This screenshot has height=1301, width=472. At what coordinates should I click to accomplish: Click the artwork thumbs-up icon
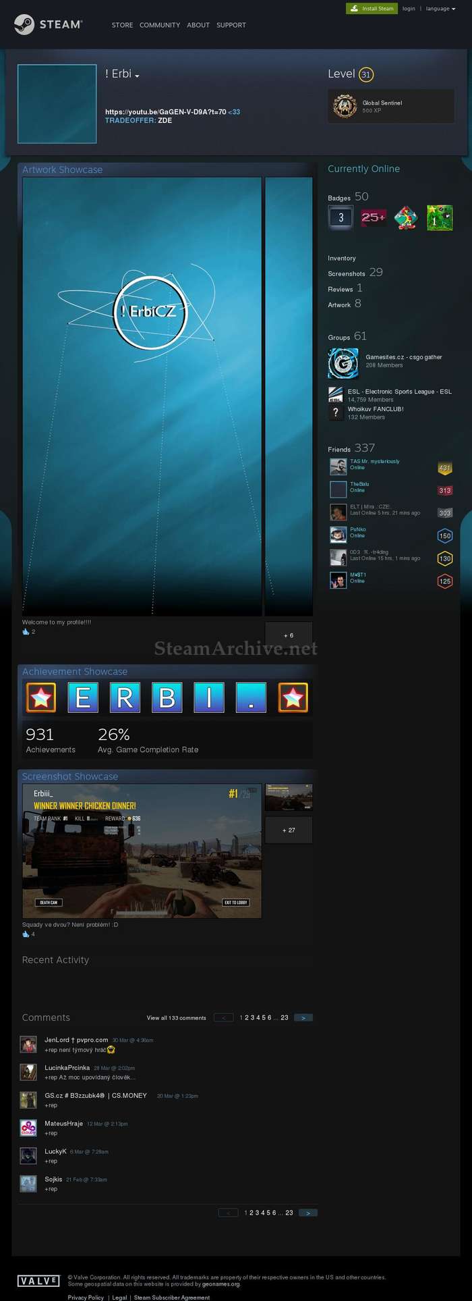point(26,632)
